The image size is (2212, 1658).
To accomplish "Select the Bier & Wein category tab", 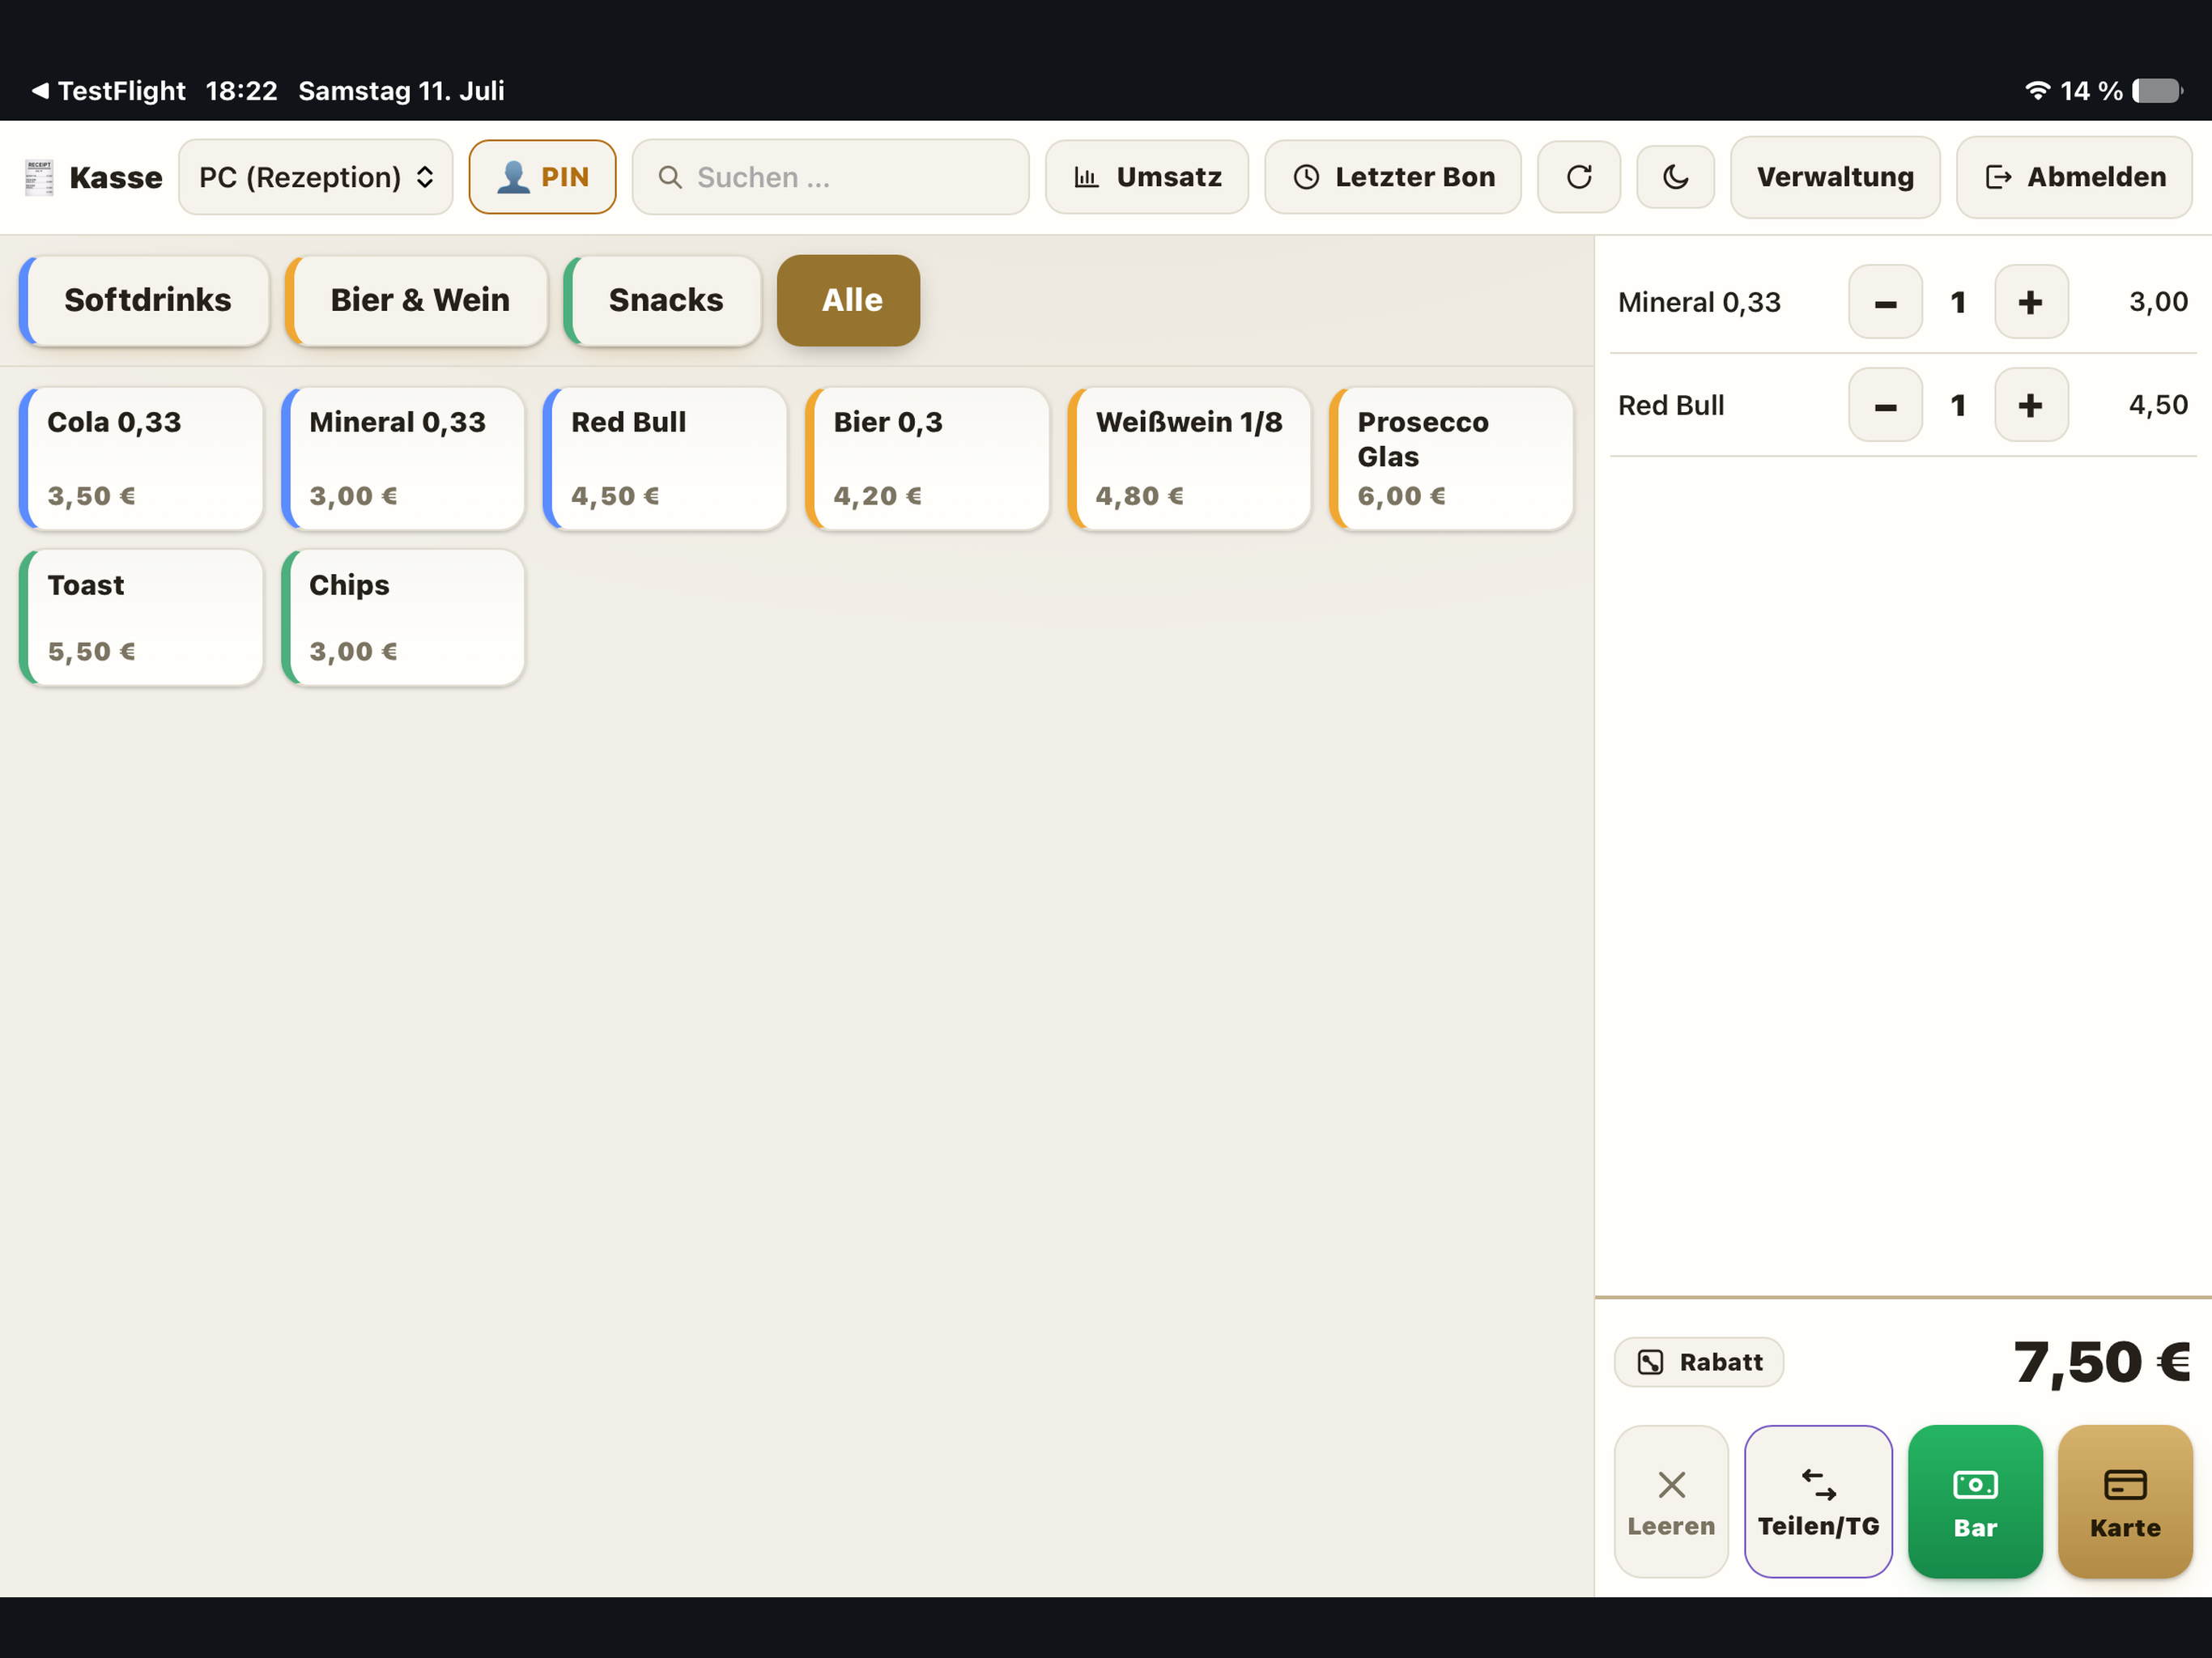I will coord(417,300).
